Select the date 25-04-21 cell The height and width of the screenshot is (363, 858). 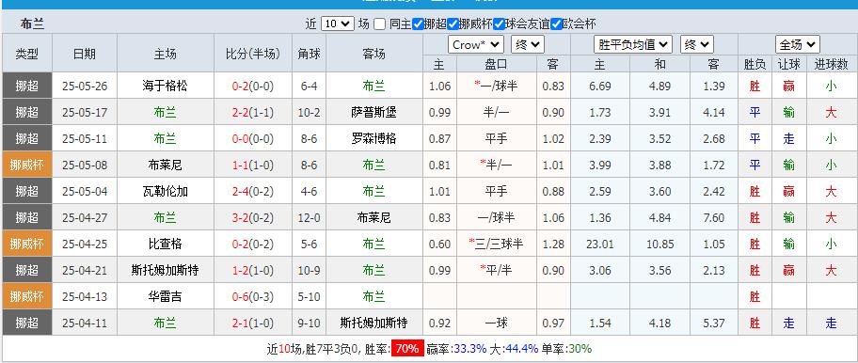pyautogui.click(x=85, y=270)
